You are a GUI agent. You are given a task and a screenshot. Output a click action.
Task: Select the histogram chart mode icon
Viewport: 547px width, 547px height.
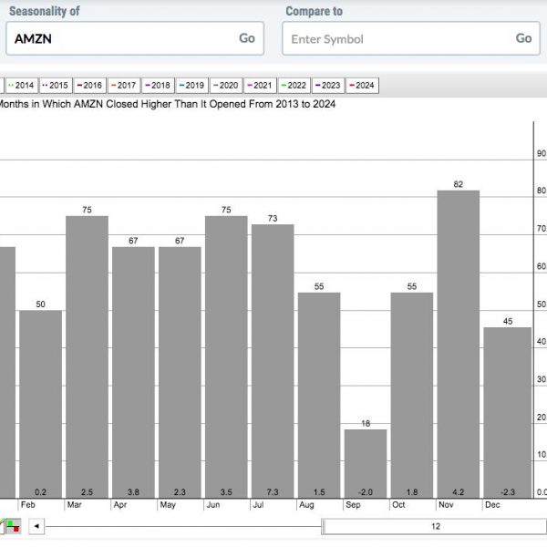[14, 526]
